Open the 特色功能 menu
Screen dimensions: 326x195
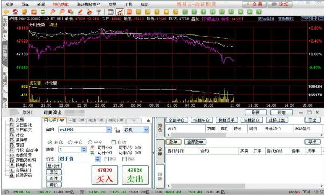click(61, 4)
